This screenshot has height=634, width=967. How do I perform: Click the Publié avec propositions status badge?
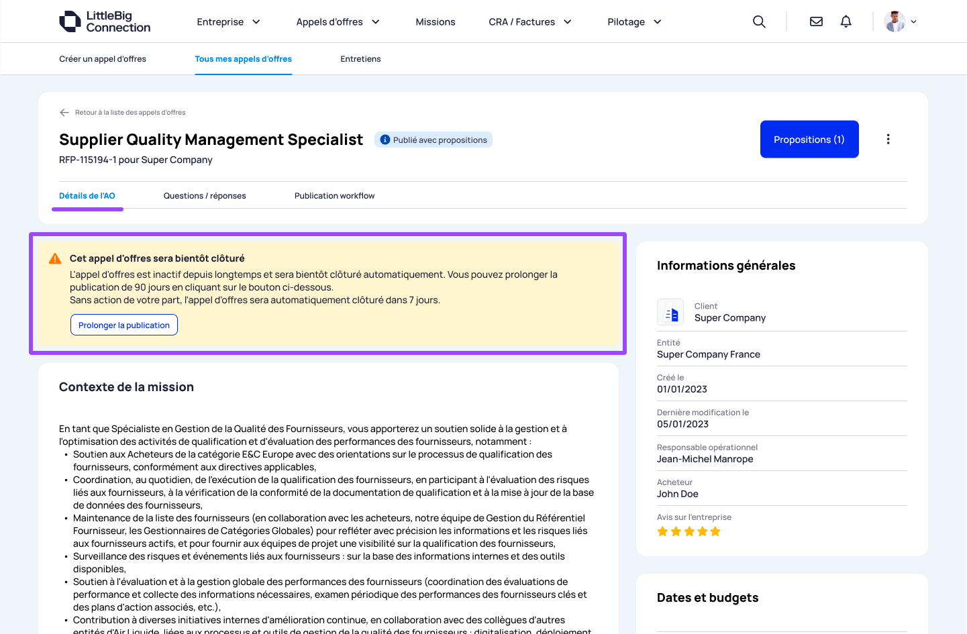click(434, 140)
